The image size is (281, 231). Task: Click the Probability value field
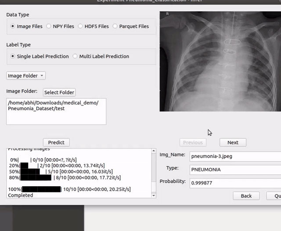tap(235, 182)
